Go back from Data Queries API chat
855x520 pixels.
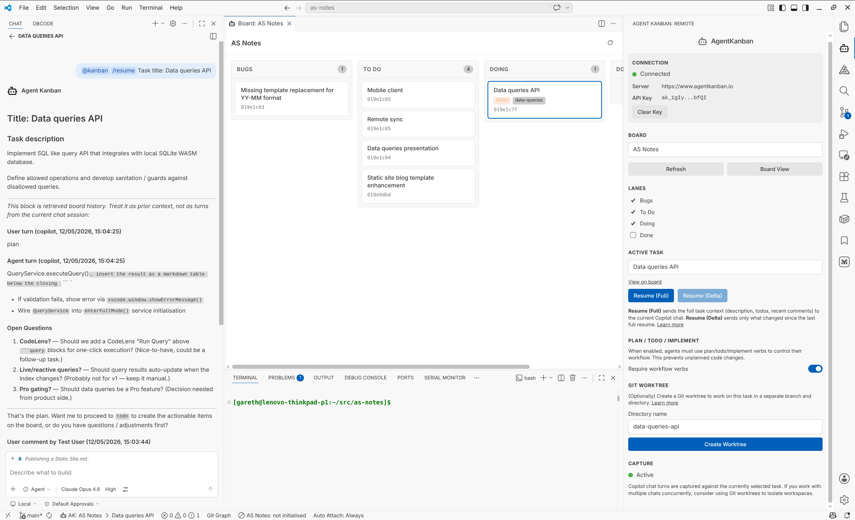(x=12, y=36)
